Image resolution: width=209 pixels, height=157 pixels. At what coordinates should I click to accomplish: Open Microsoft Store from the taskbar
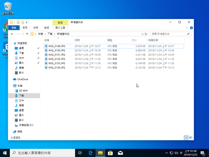click(110, 153)
